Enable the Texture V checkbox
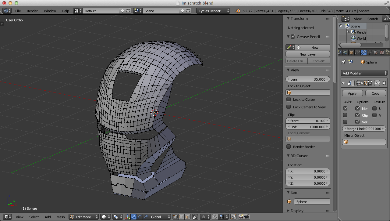 point(374,115)
